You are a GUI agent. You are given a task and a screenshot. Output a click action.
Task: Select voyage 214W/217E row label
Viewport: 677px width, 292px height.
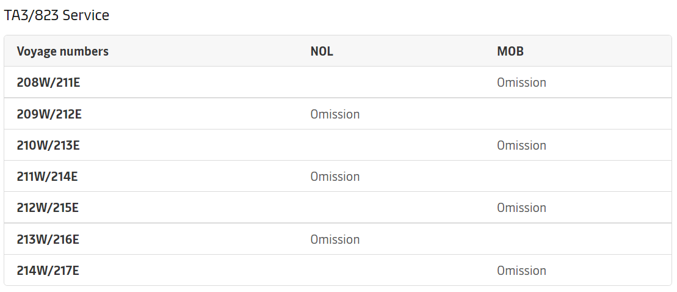[x=48, y=271]
